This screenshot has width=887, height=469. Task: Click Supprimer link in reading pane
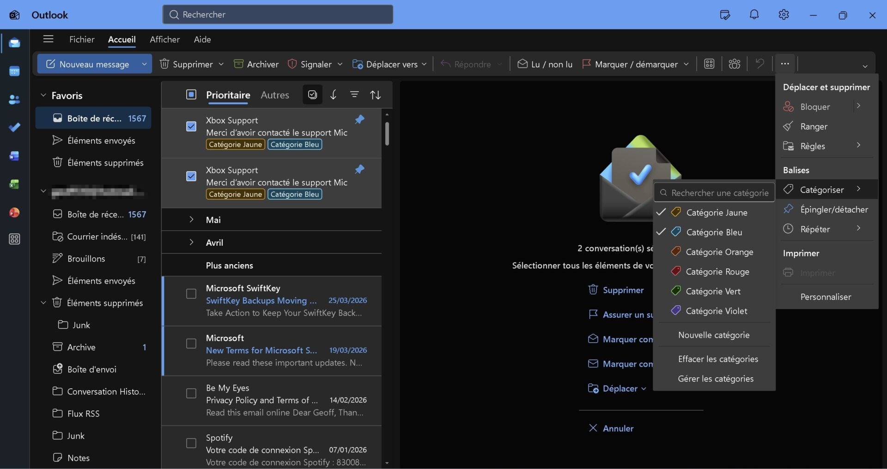click(x=616, y=290)
